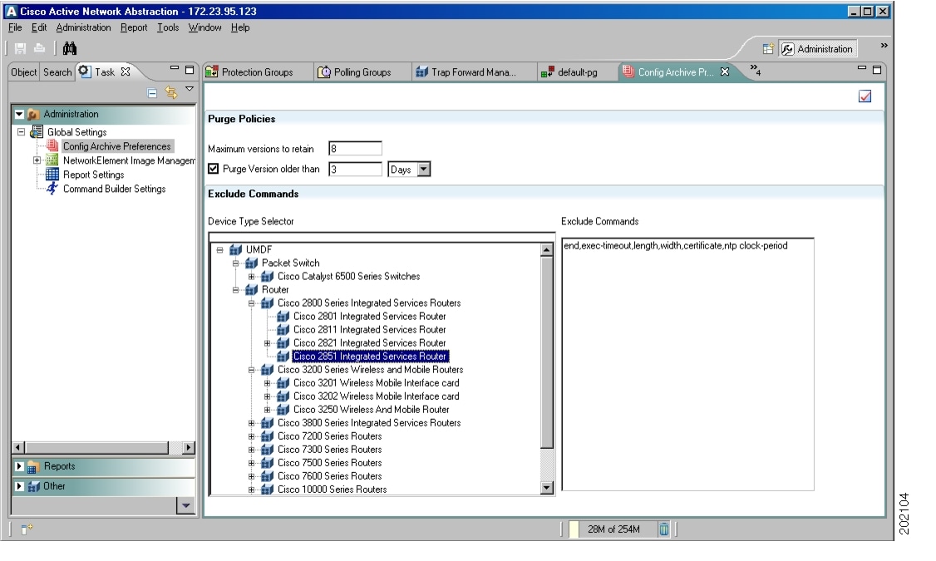Open the Task panel view menu arrow
This screenshot has width=936, height=561.
click(190, 90)
